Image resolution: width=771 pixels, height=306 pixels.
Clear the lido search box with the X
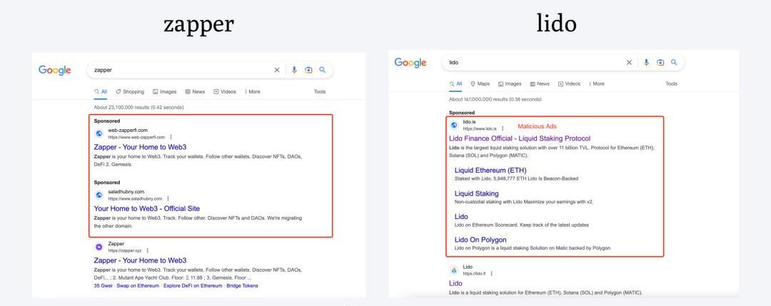[629, 62]
